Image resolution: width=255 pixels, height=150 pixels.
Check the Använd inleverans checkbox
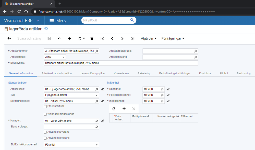pyautogui.click(x=45, y=132)
